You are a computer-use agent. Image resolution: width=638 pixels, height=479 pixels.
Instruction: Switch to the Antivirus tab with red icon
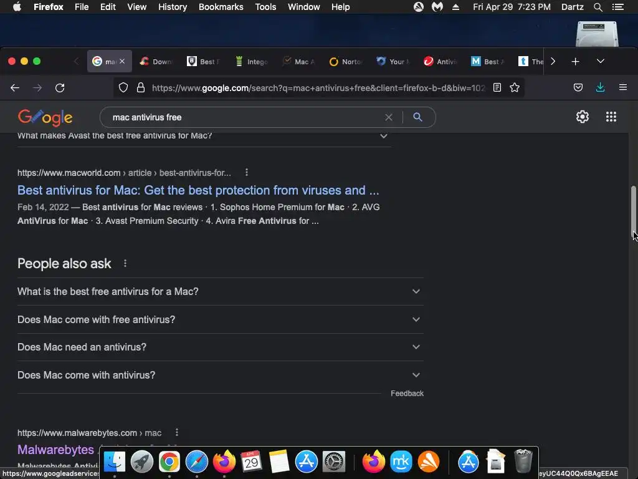440,62
